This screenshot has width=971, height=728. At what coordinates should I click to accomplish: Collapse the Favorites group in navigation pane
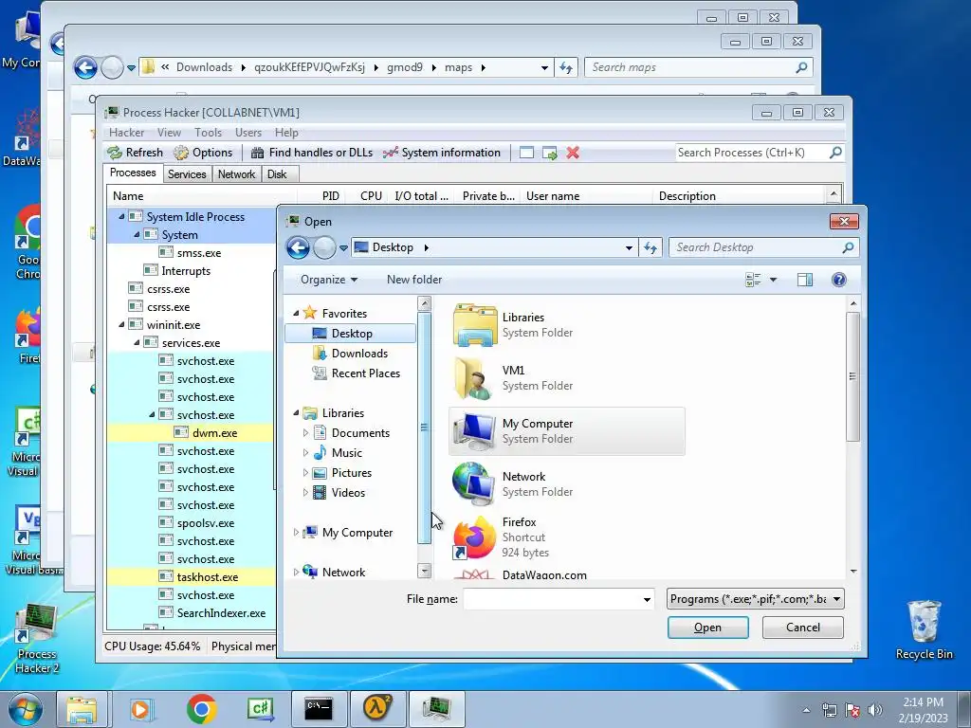tap(296, 313)
